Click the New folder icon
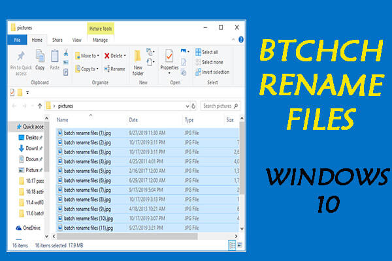The width and height of the screenshot is (392, 261). point(137,55)
